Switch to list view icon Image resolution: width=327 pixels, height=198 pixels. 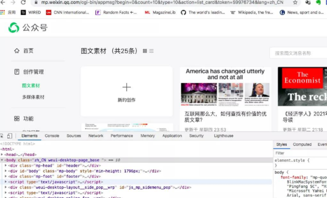[151, 51]
